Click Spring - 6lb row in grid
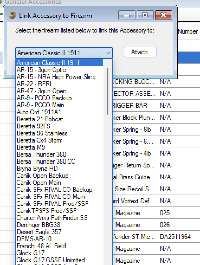This screenshot has height=265, width=200. pos(135,130)
